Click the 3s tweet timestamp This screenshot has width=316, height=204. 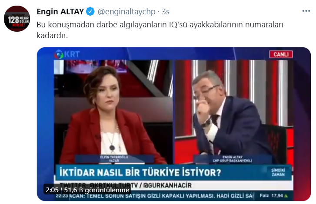[166, 12]
